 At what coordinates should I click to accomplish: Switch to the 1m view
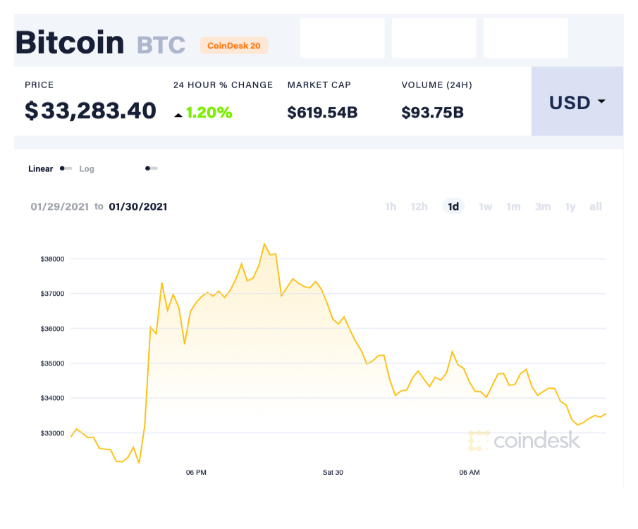coord(513,206)
